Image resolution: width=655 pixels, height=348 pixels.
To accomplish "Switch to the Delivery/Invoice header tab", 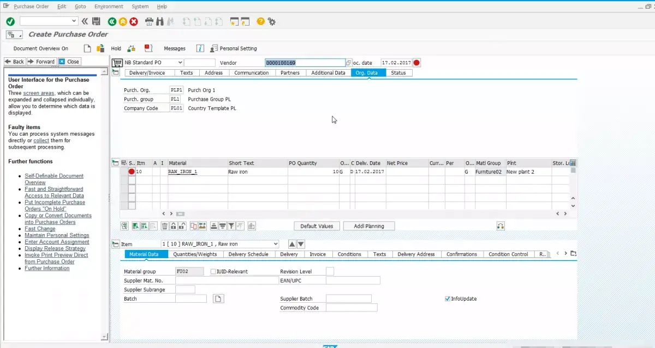I will click(x=147, y=73).
